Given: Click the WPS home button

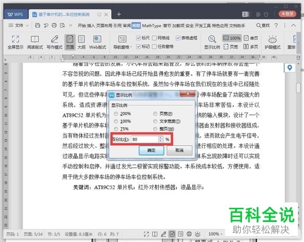Looking at the screenshot, I should 16,15.
